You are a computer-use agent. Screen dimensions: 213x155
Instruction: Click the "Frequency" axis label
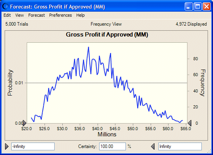pyautogui.click(x=203, y=83)
